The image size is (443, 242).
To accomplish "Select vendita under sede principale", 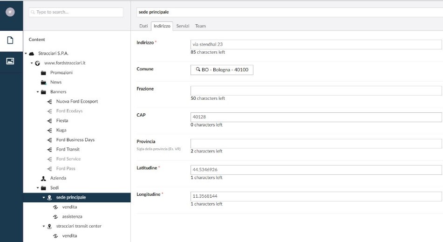I will 69,207.
